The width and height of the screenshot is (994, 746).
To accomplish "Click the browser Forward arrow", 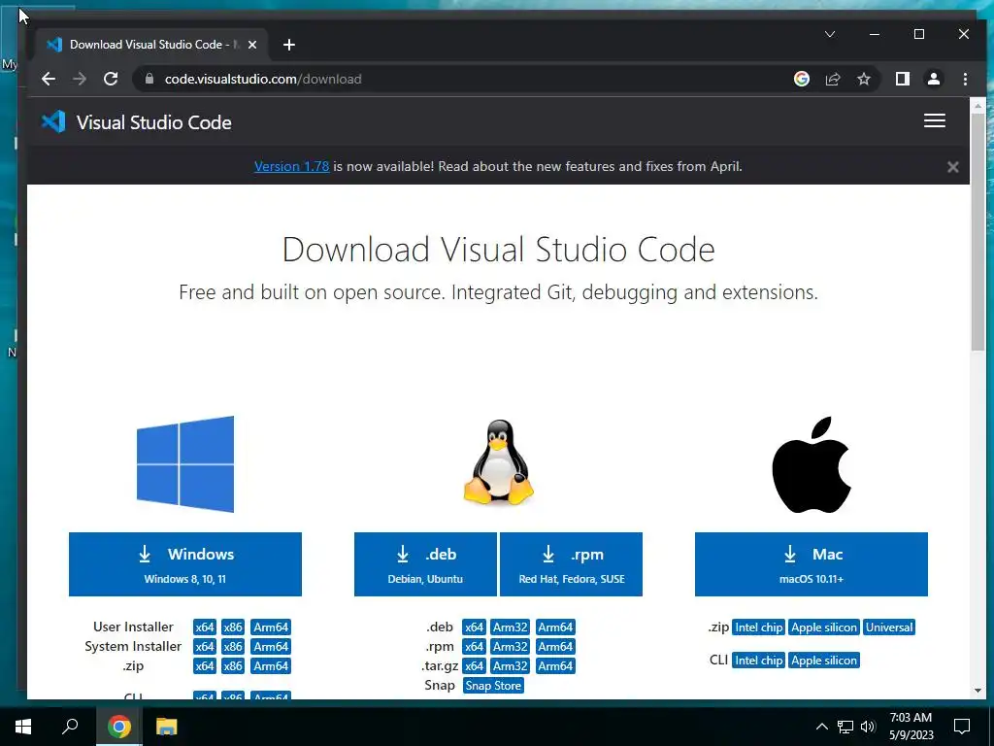I will (80, 79).
